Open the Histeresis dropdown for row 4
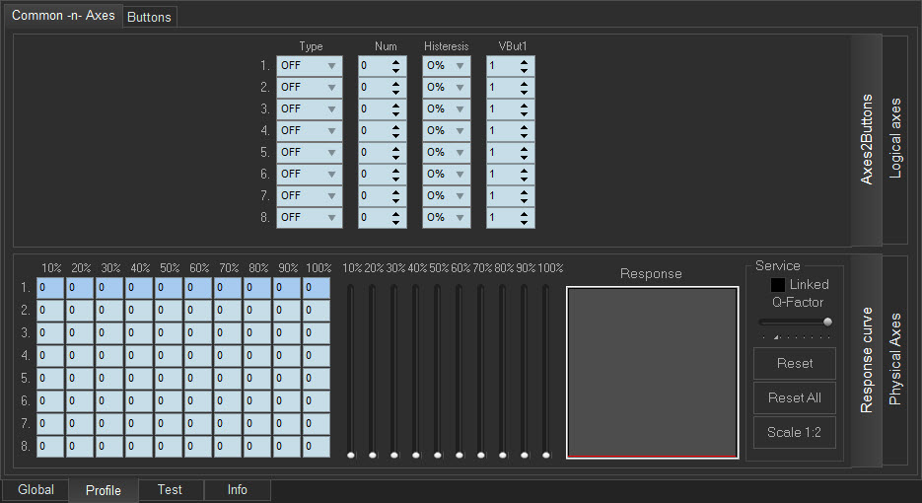This screenshot has width=922, height=503. point(447,130)
